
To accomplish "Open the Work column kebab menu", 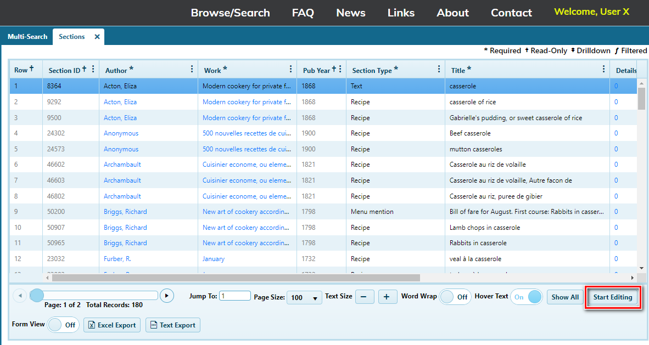I will (x=290, y=69).
